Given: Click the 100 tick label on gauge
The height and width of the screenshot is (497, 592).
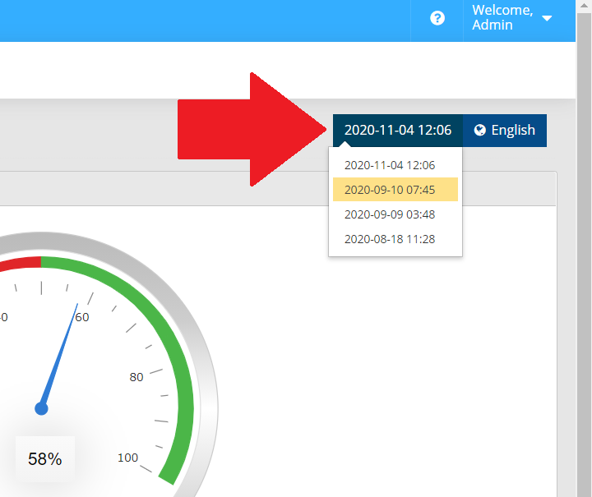Looking at the screenshot, I should 127,458.
